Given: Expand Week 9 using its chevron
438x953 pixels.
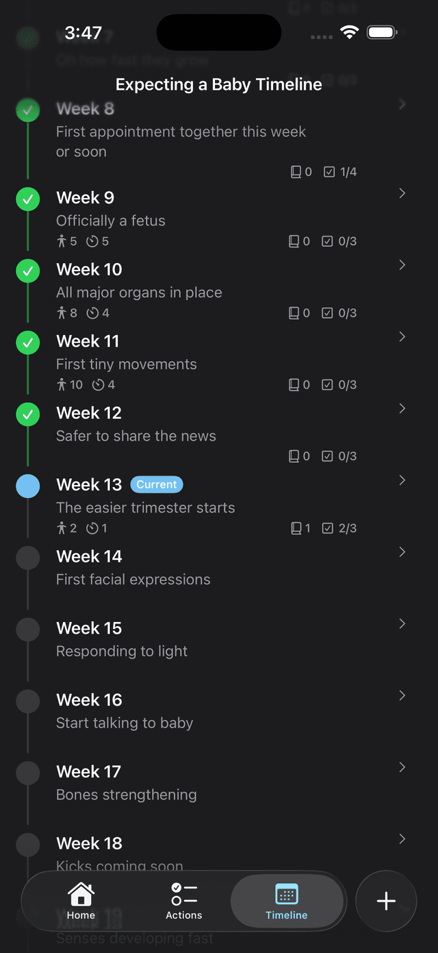Looking at the screenshot, I should (x=402, y=193).
